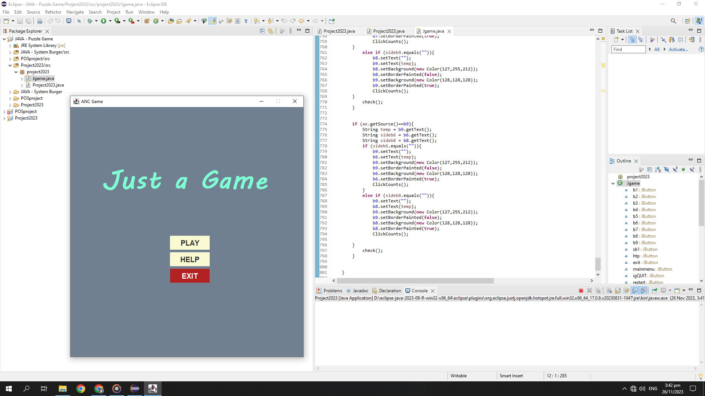Click the Search magnifier in top right
Image resolution: width=705 pixels, height=396 pixels.
673,21
